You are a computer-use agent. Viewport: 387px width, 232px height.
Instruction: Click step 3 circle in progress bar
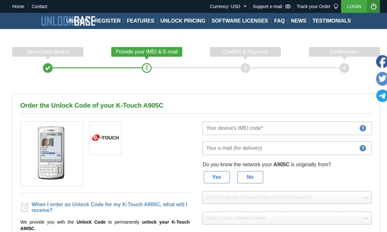(246, 68)
